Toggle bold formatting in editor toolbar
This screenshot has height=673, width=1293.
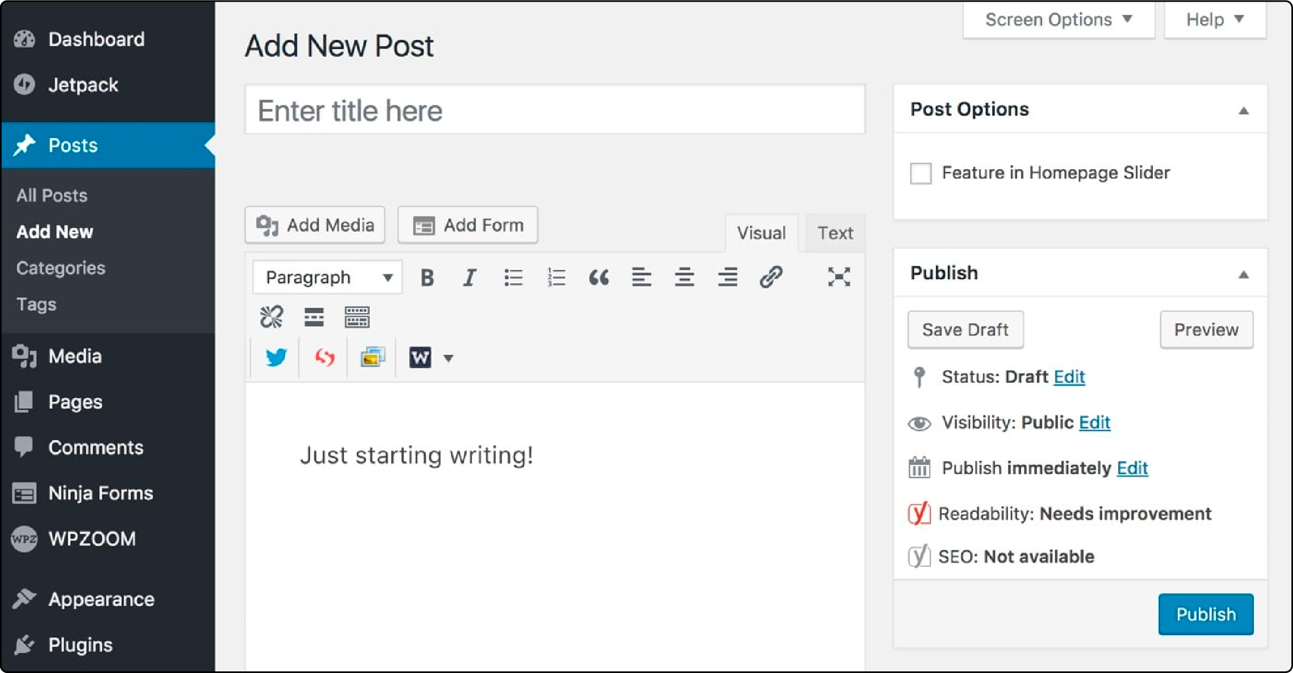427,278
